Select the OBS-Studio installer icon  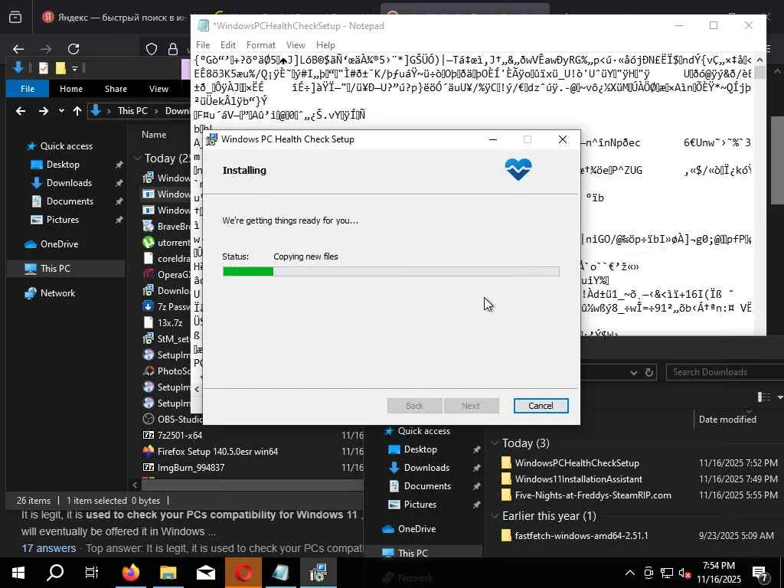tap(149, 419)
